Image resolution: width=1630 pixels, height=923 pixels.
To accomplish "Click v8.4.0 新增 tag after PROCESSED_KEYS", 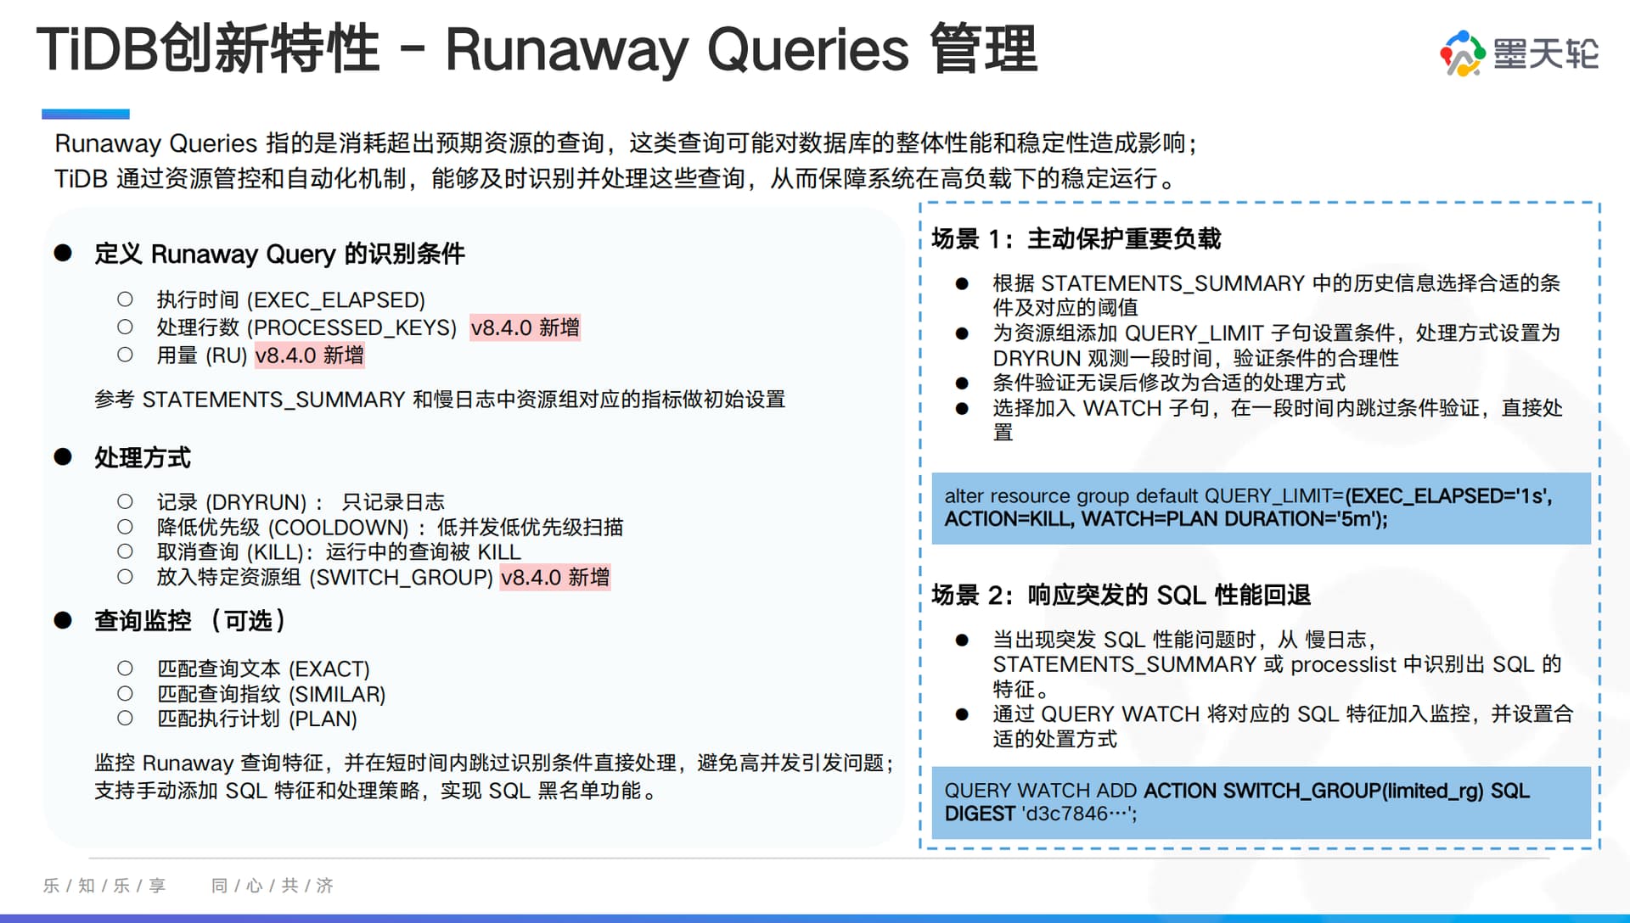I will pos(525,327).
